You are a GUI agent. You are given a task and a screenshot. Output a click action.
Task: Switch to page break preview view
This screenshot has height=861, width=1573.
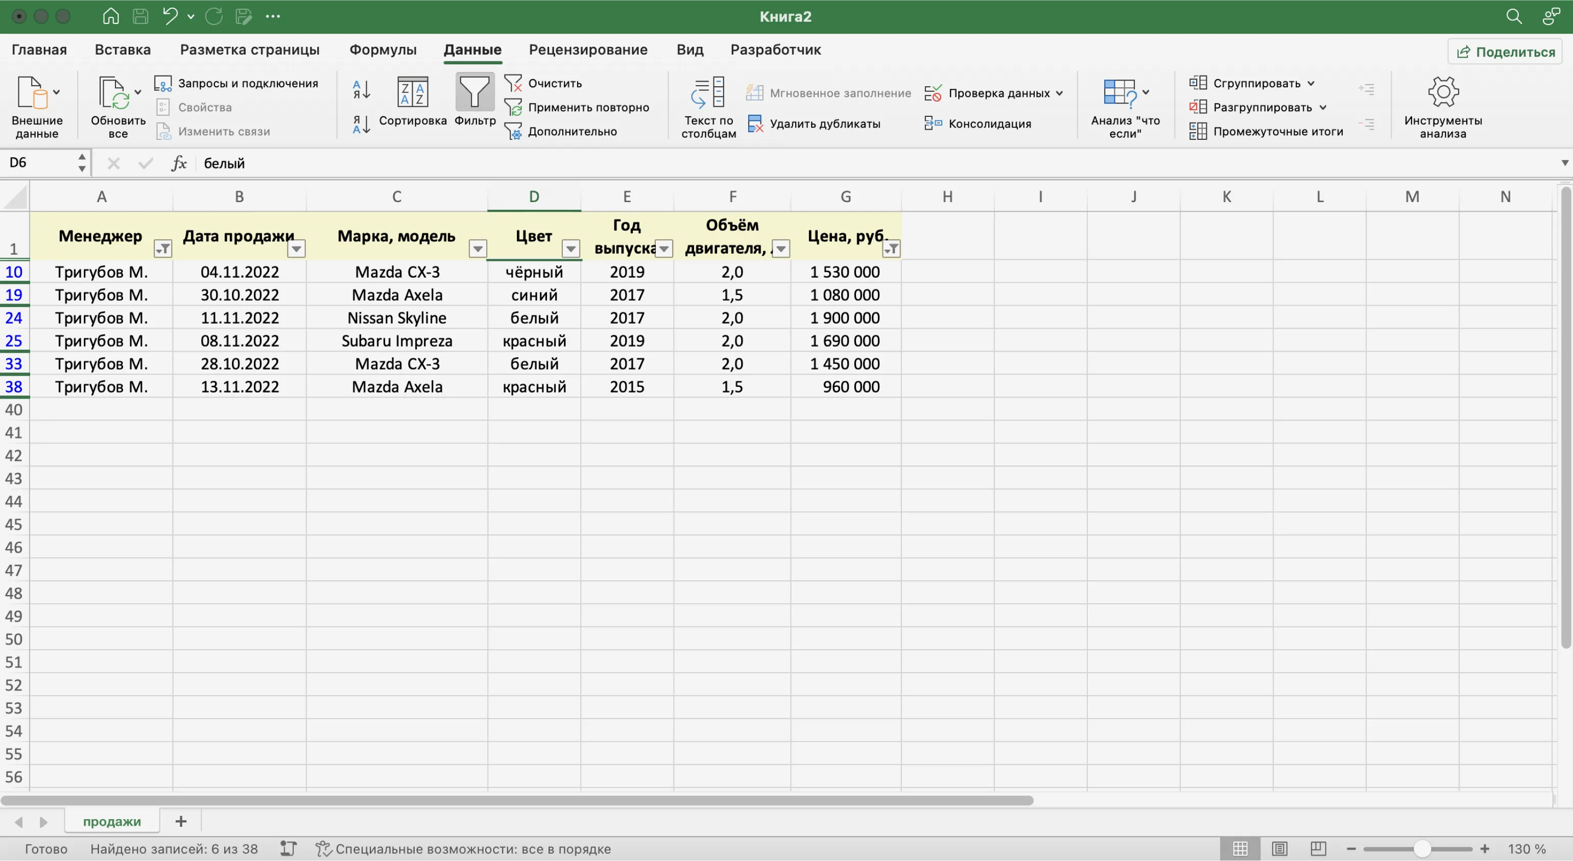coord(1318,849)
